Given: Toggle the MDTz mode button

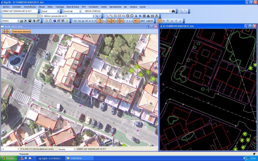Looking at the screenshot, I should (136, 21).
